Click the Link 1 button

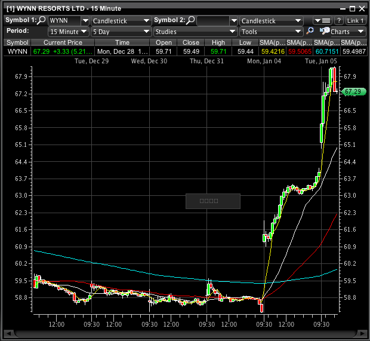pyautogui.click(x=356, y=21)
